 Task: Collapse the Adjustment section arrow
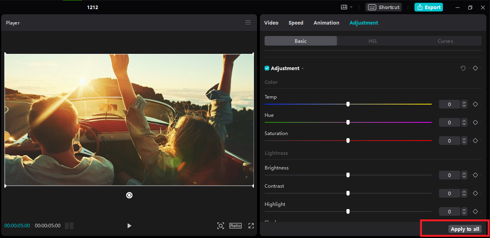(x=303, y=69)
